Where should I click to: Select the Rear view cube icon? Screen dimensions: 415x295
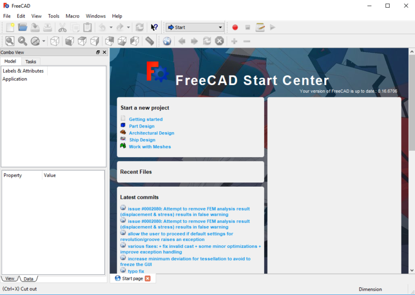click(x=109, y=41)
